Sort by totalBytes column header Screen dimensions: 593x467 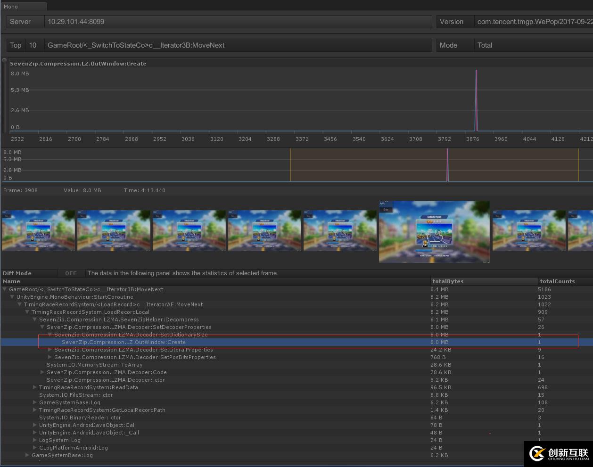[484, 281]
